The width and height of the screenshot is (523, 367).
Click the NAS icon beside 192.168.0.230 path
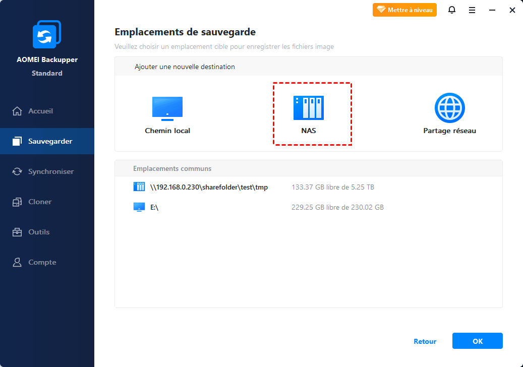139,187
